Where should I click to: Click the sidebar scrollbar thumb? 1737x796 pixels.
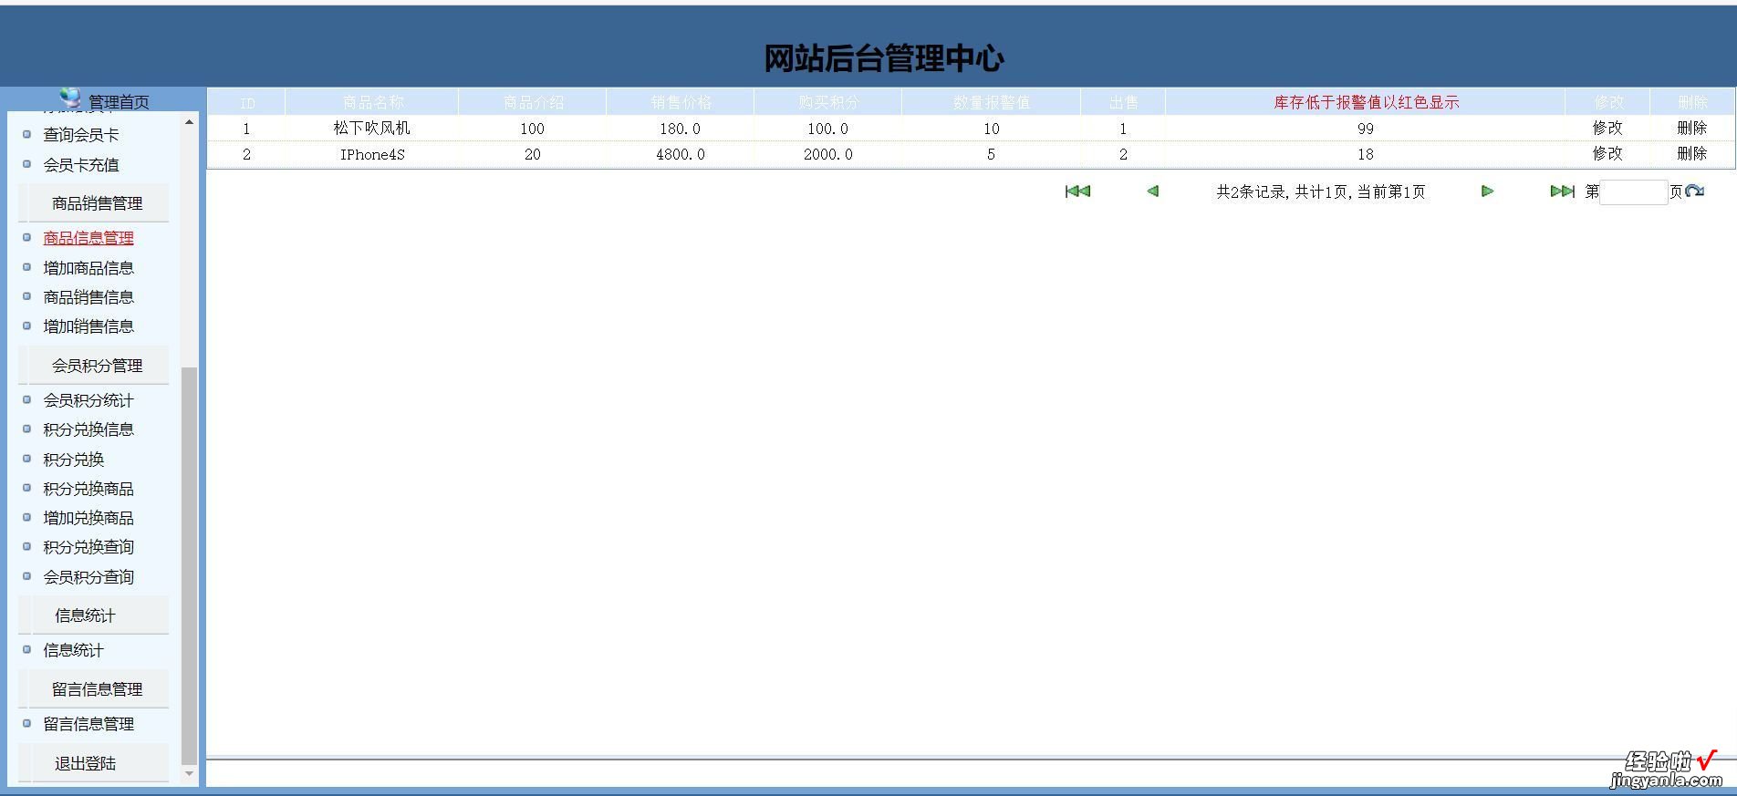[189, 565]
